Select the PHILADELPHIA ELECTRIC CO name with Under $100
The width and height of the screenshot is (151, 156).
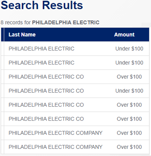click(x=46, y=91)
